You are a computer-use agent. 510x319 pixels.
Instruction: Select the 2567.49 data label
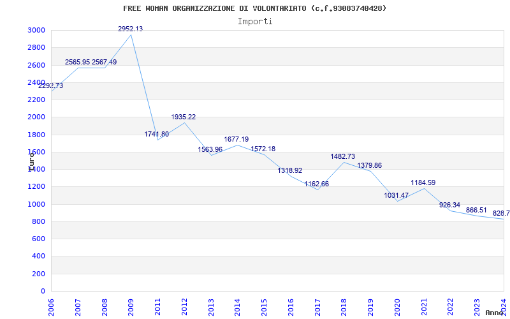click(x=104, y=62)
